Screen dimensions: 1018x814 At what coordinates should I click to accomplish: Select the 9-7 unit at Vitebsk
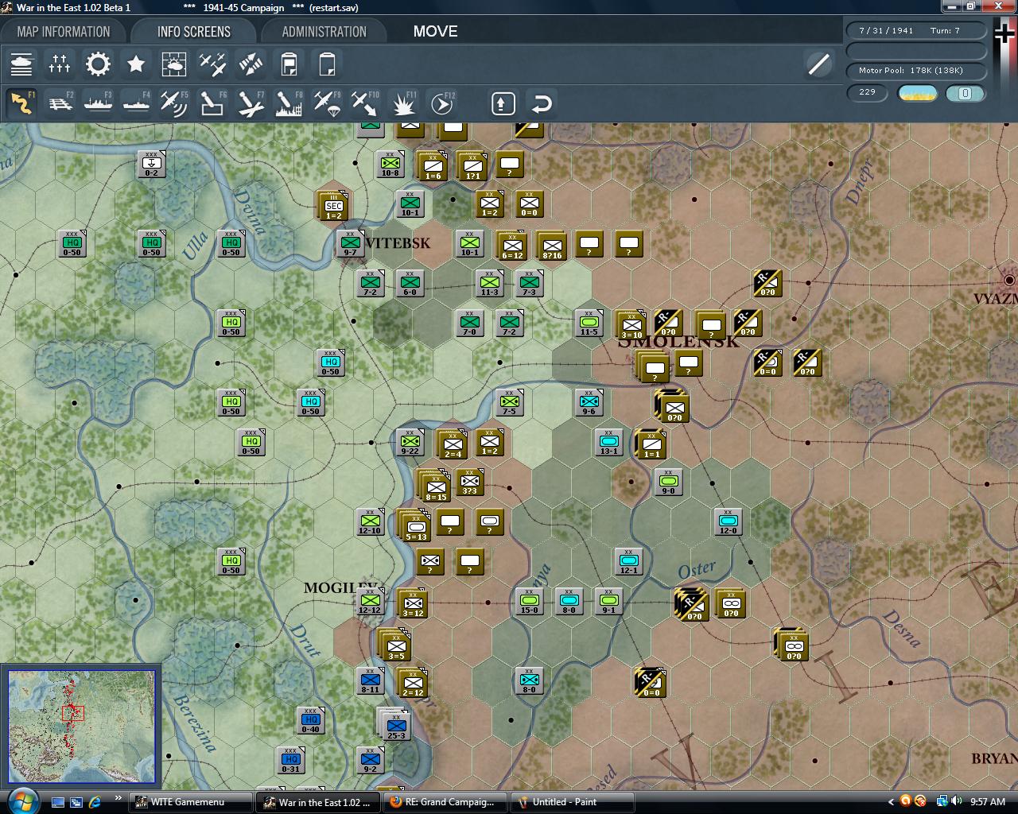(x=350, y=243)
